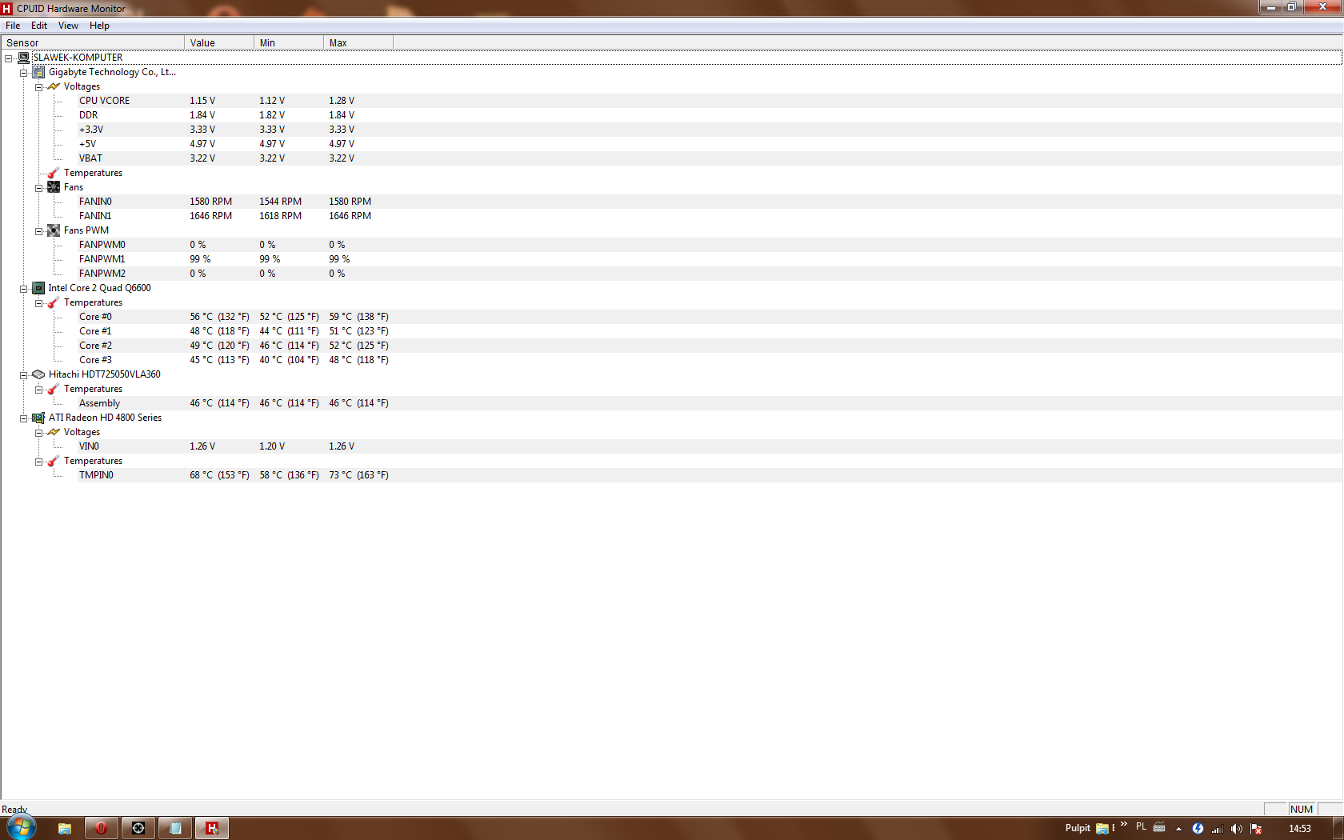
Task: Click the Fans node icon
Action: click(x=54, y=187)
